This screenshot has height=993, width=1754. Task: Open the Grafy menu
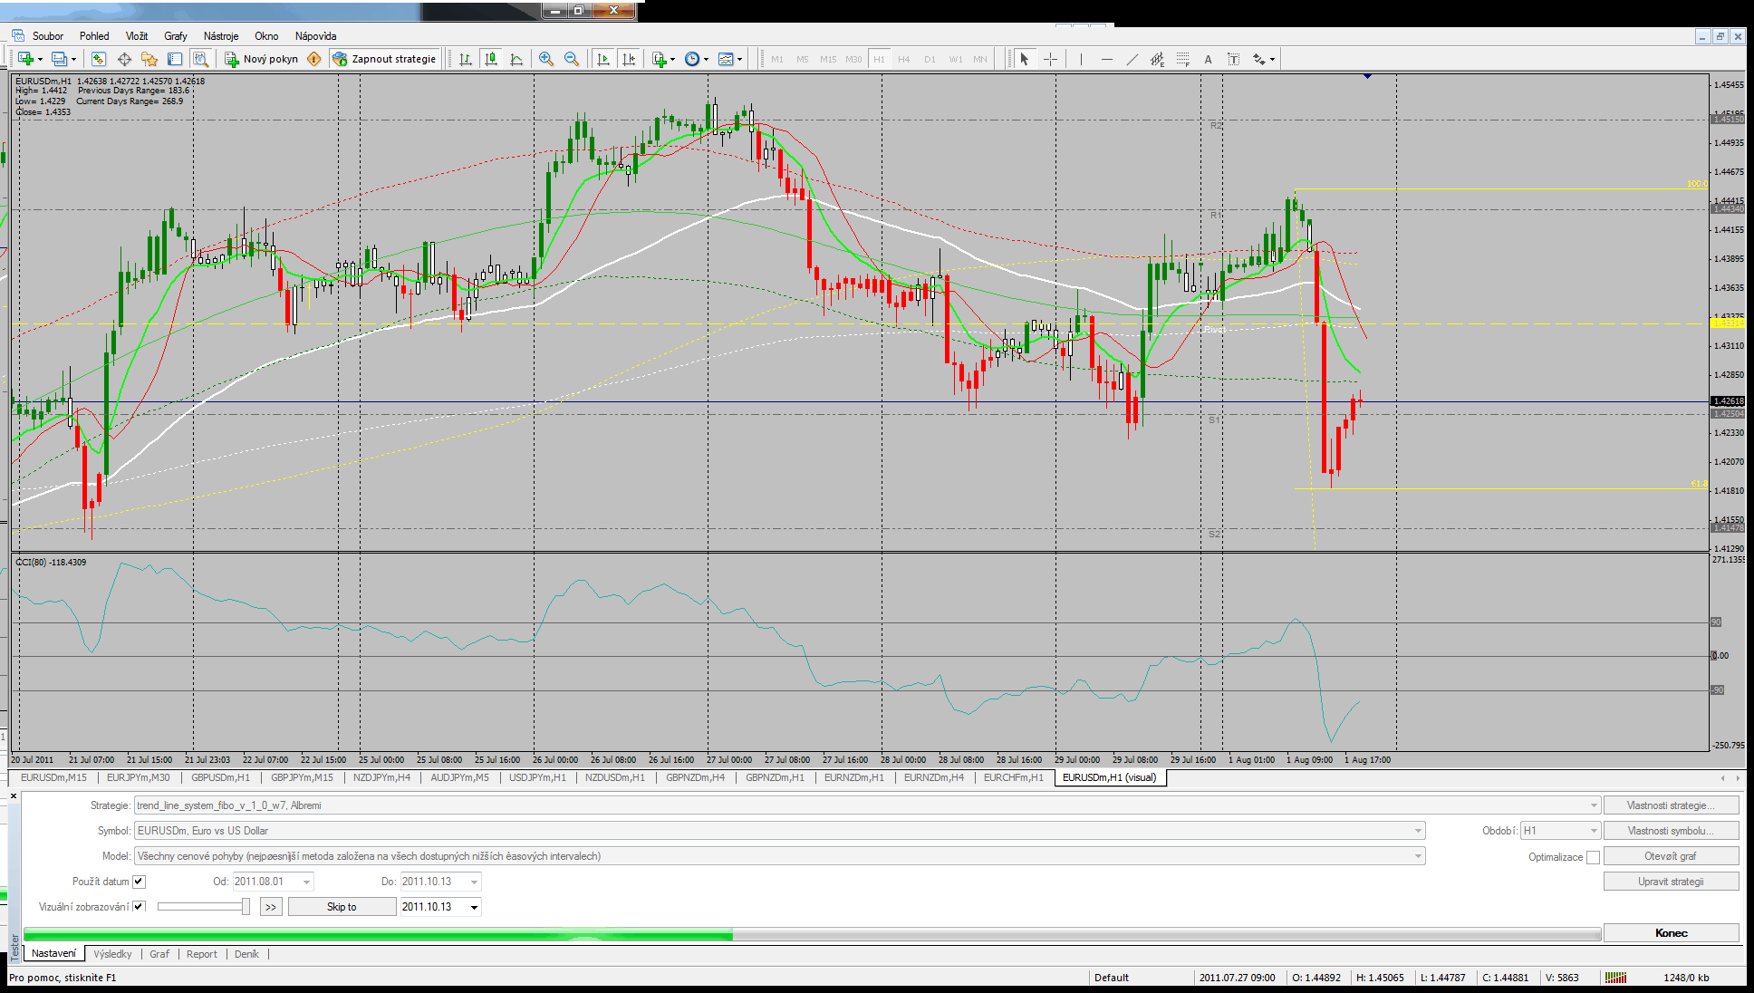click(x=176, y=36)
